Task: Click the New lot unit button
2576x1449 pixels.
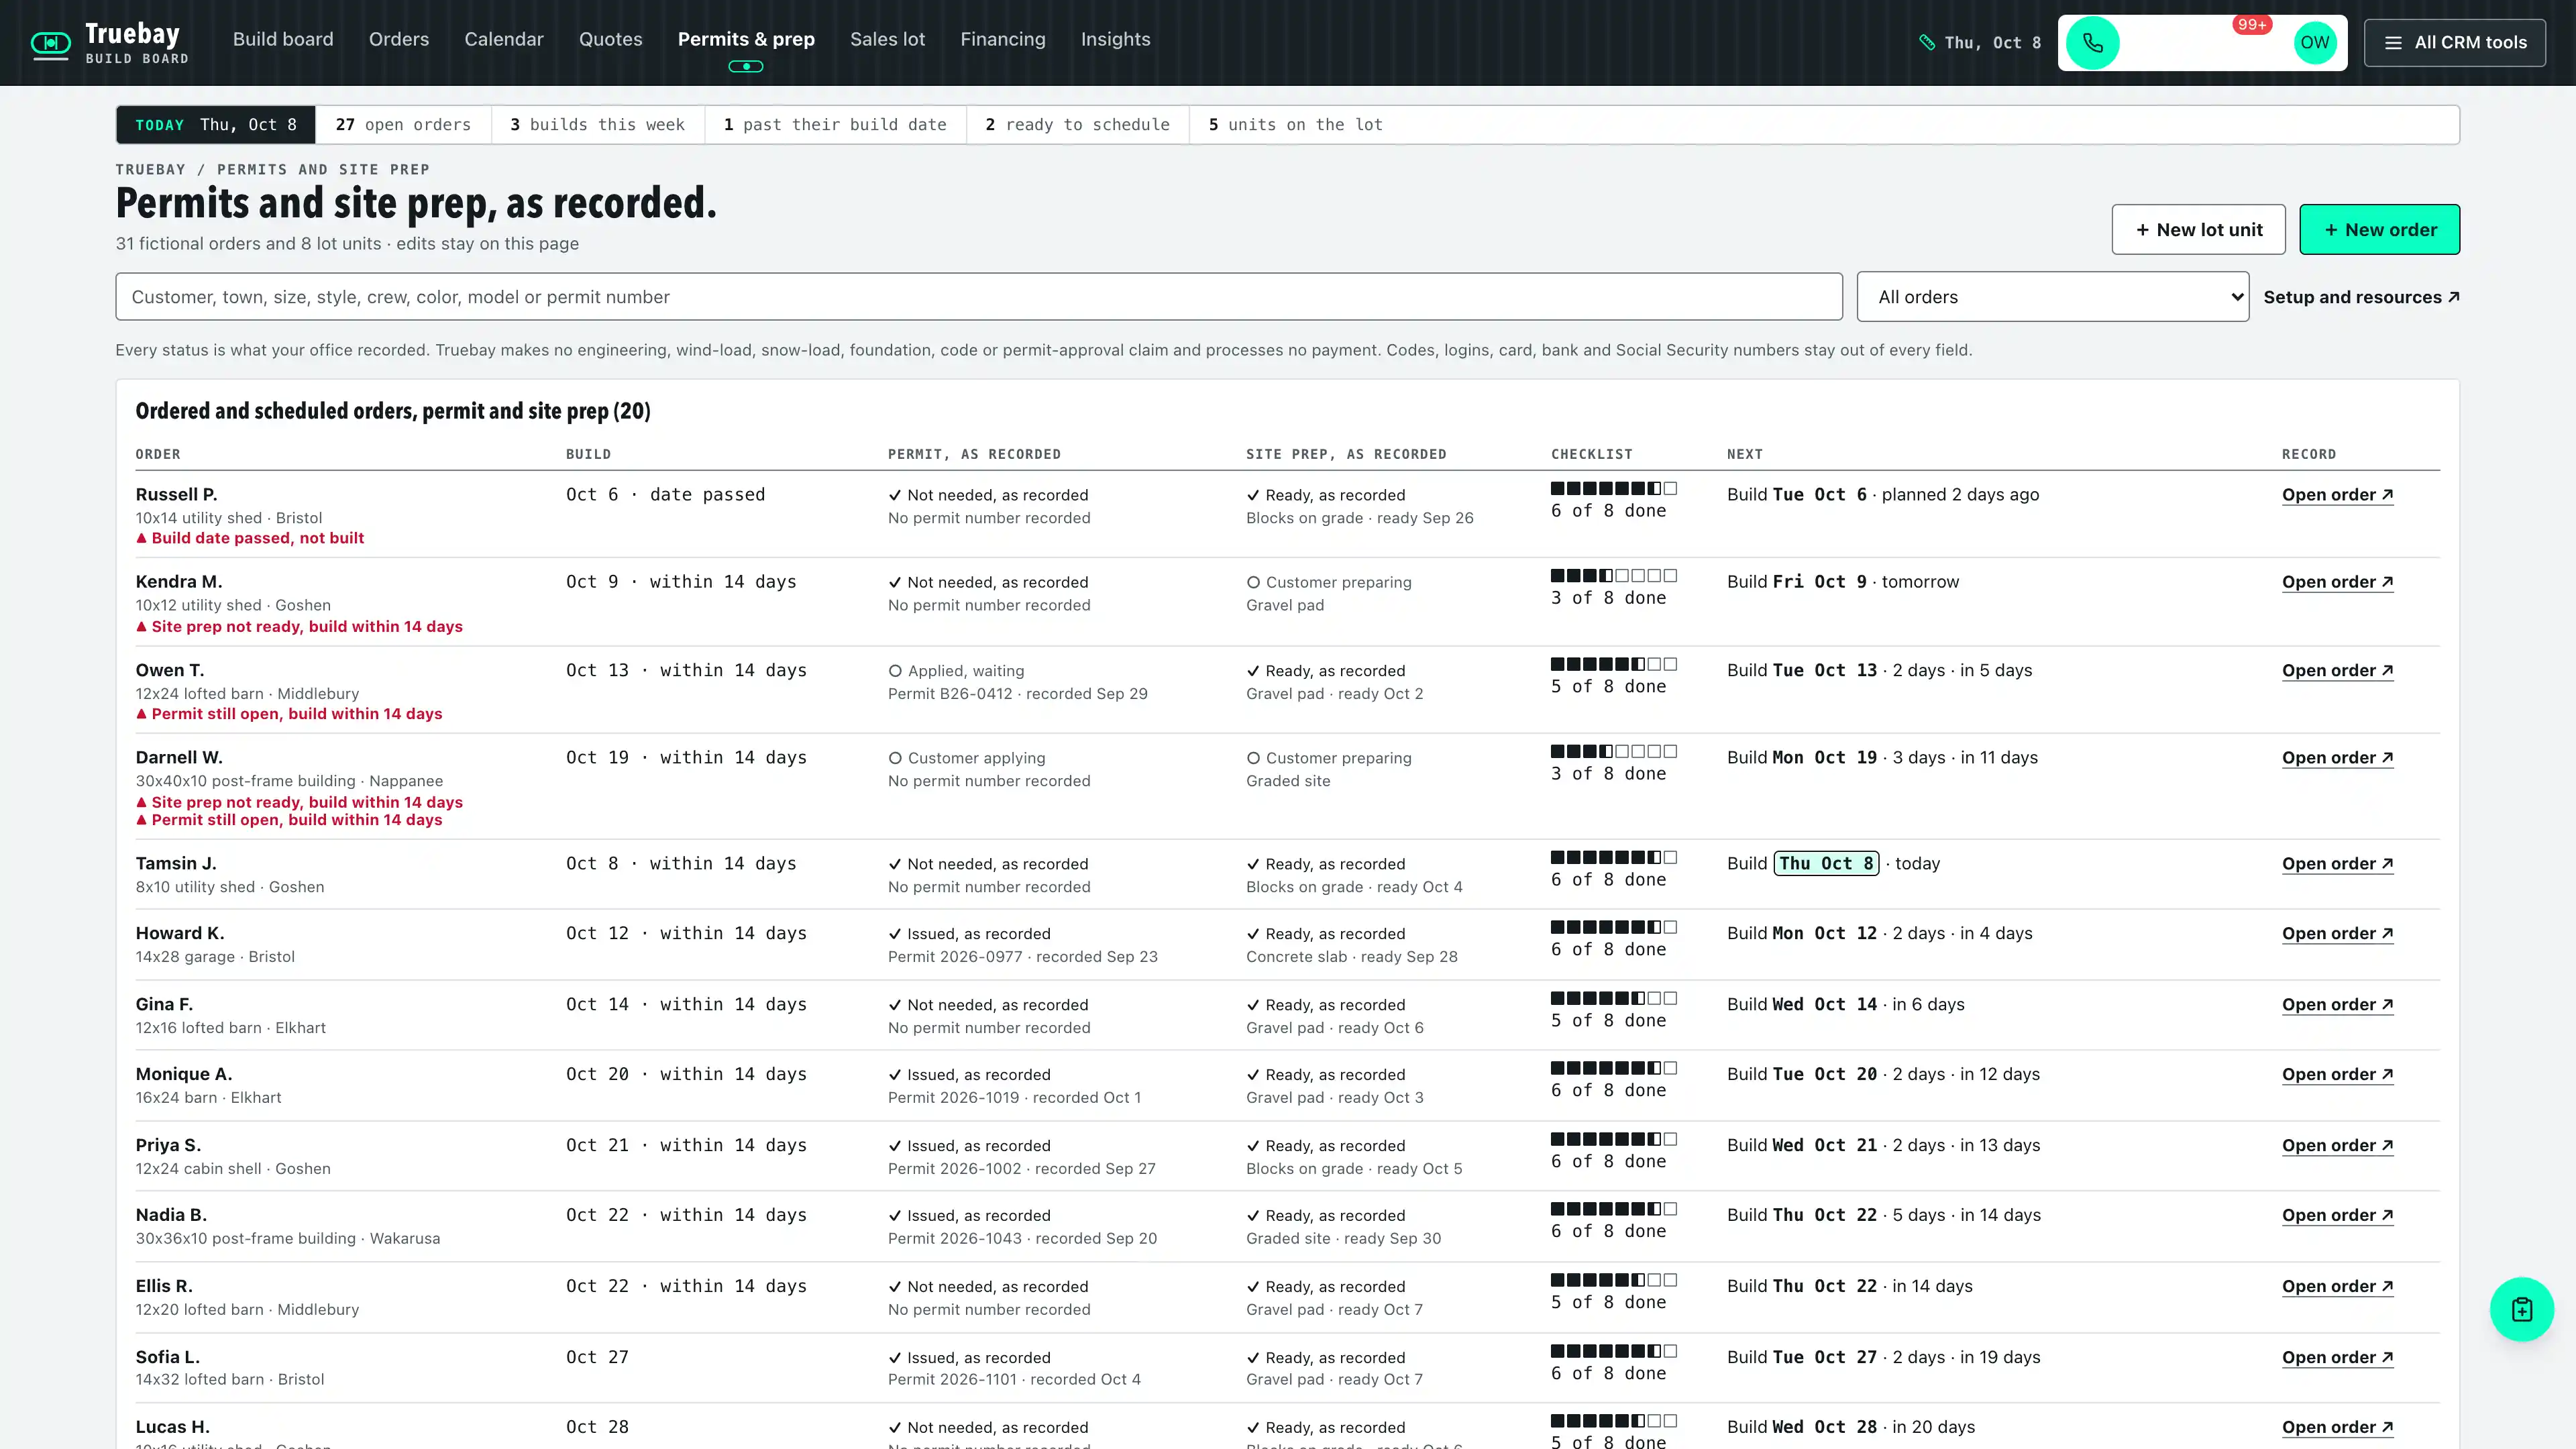Action: click(2198, 230)
